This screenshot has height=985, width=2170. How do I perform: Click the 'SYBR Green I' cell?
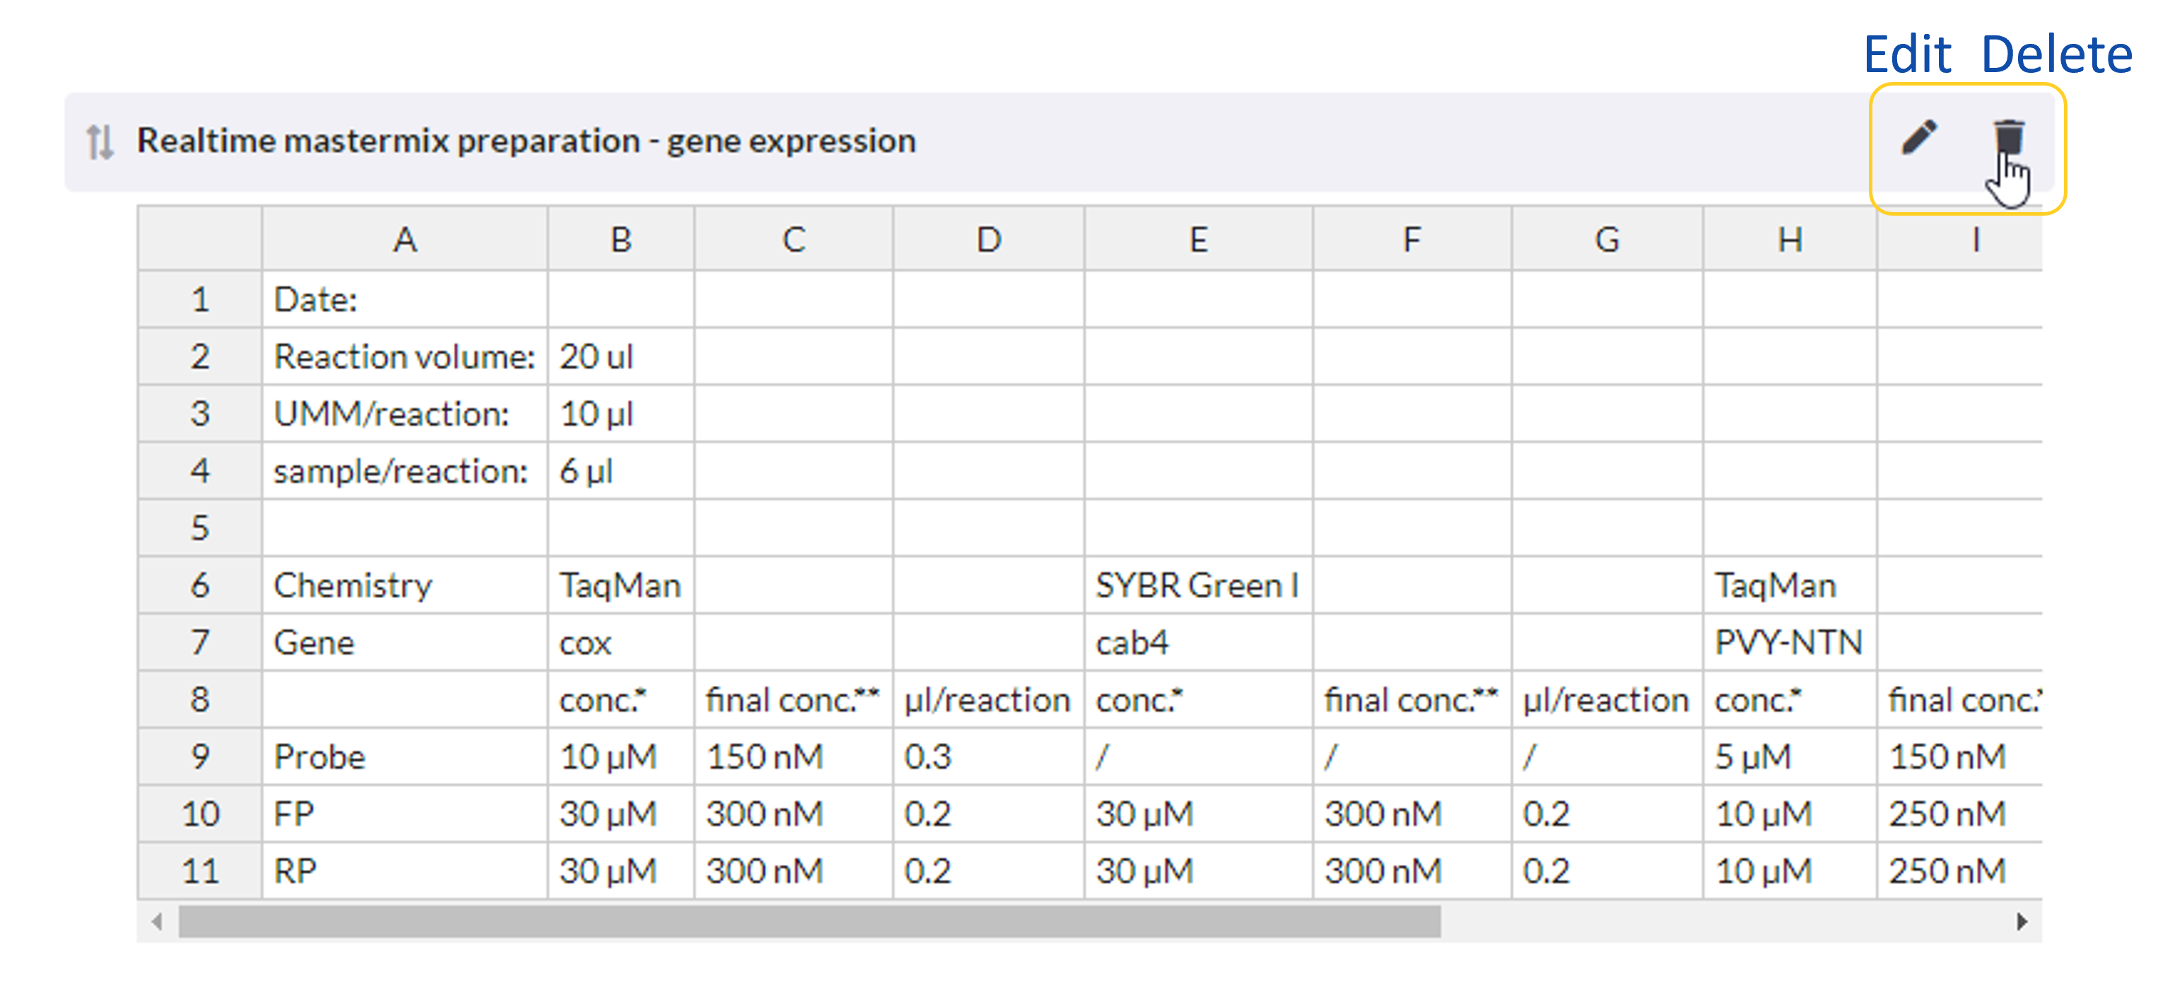pos(1198,585)
